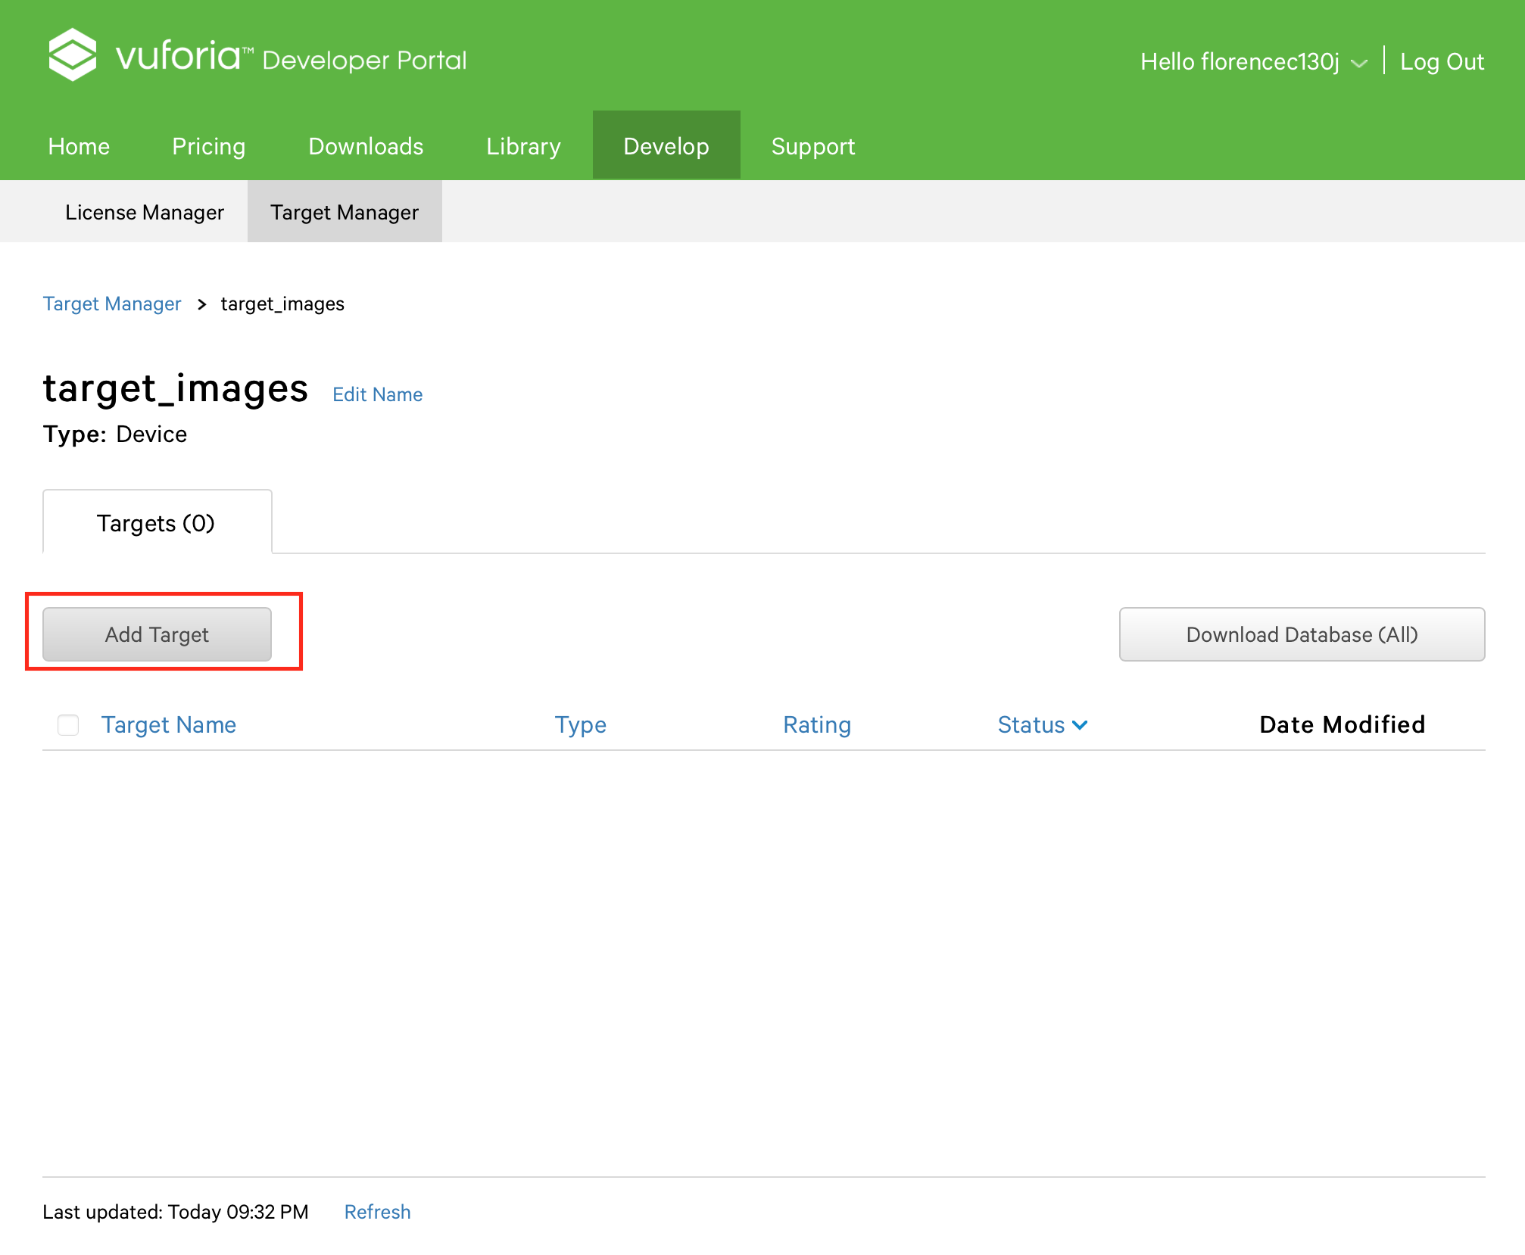Image resolution: width=1525 pixels, height=1255 pixels.
Task: Check the Targets tab checkbox area
Action: (x=68, y=724)
